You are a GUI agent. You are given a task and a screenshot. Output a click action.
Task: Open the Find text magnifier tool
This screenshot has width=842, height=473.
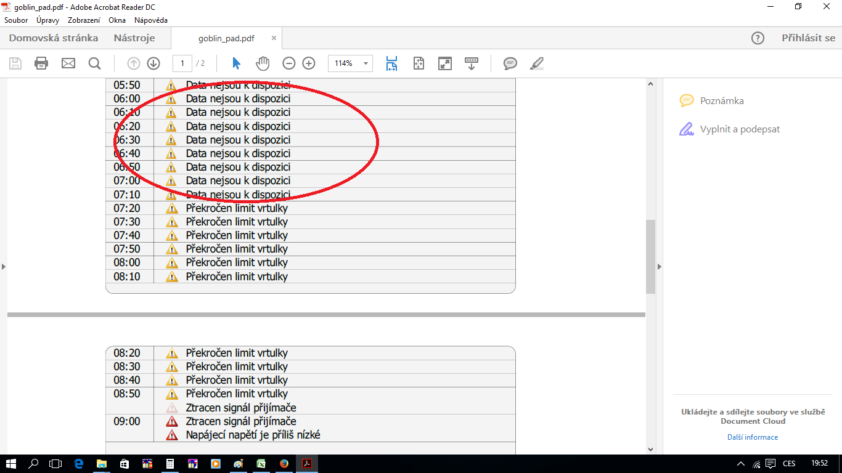[94, 63]
